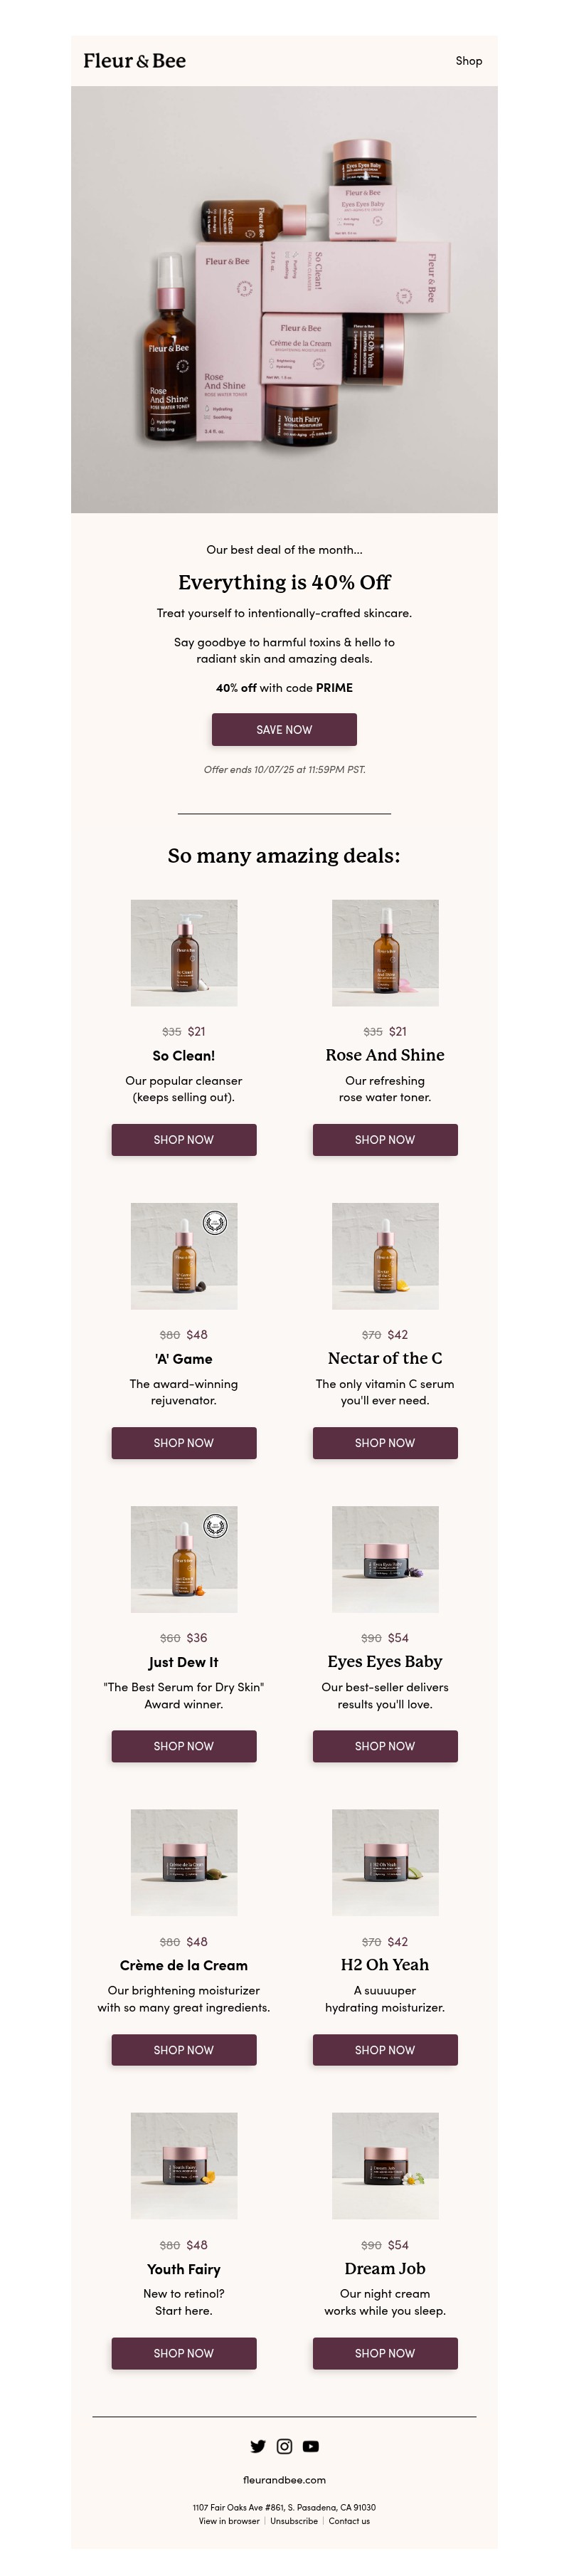The width and height of the screenshot is (569, 2576).
Task: Open the Instagram social icon
Action: click(284, 2445)
